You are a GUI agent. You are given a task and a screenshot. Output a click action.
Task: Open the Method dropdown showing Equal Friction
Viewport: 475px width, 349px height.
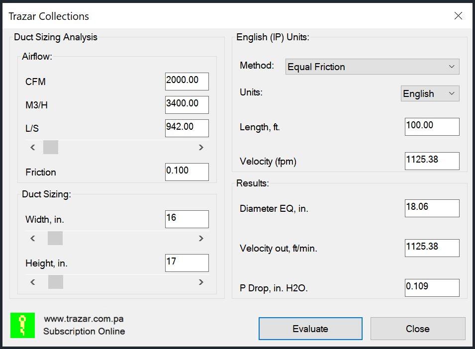[372, 67]
